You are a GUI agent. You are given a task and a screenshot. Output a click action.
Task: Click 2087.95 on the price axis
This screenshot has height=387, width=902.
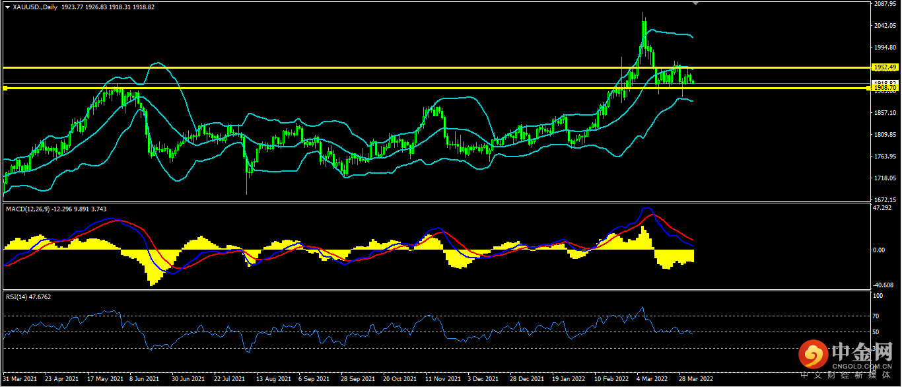(x=885, y=4)
